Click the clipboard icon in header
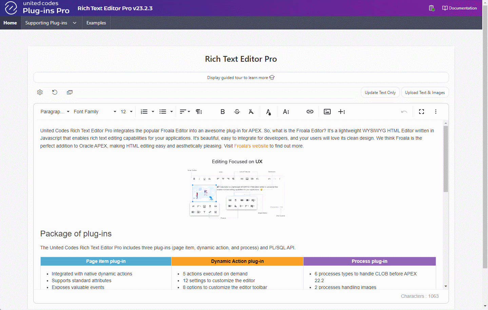The height and width of the screenshot is (310, 488). click(x=432, y=8)
